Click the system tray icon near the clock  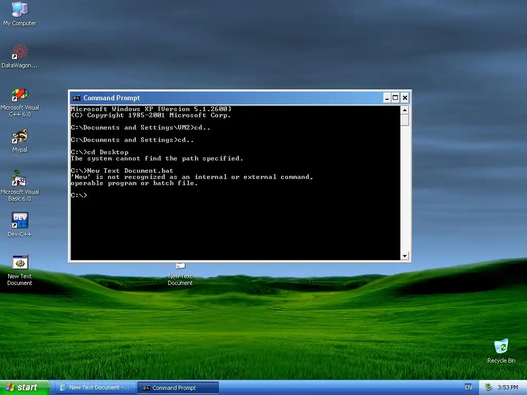tap(489, 388)
